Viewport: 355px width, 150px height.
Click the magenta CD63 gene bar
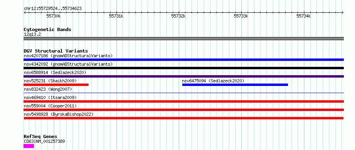[x=29, y=146]
